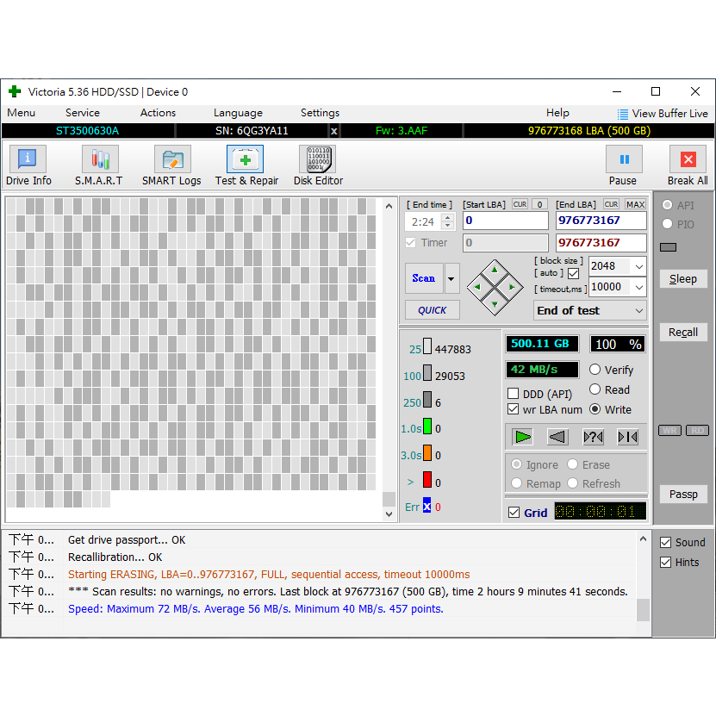Expand the block size dropdown

pyautogui.click(x=638, y=266)
